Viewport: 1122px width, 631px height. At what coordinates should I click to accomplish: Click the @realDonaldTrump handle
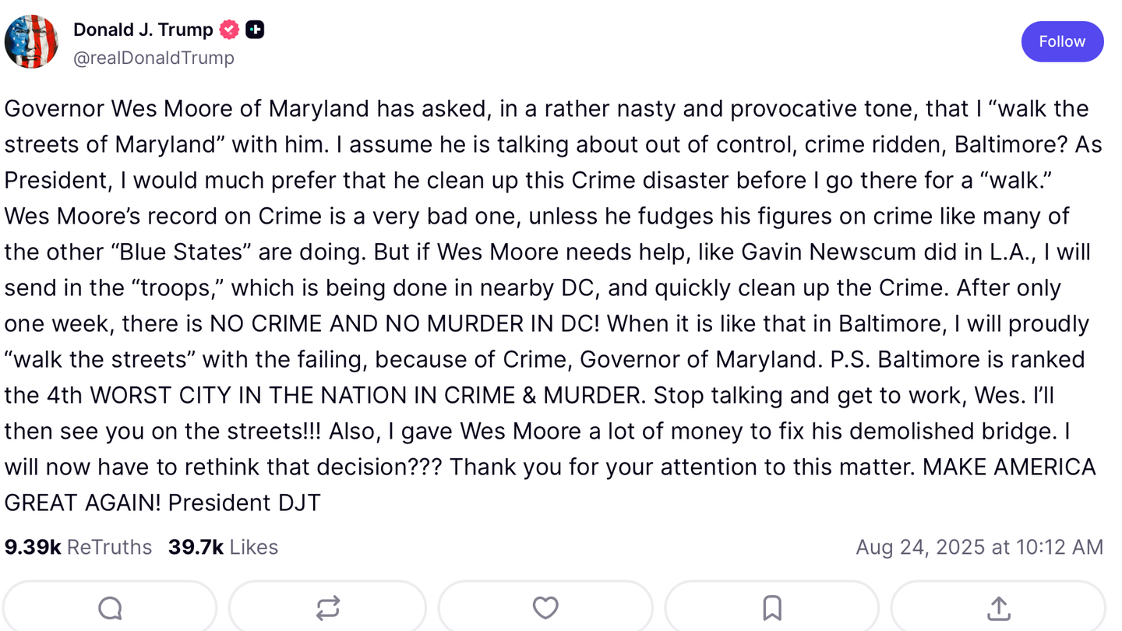[153, 58]
